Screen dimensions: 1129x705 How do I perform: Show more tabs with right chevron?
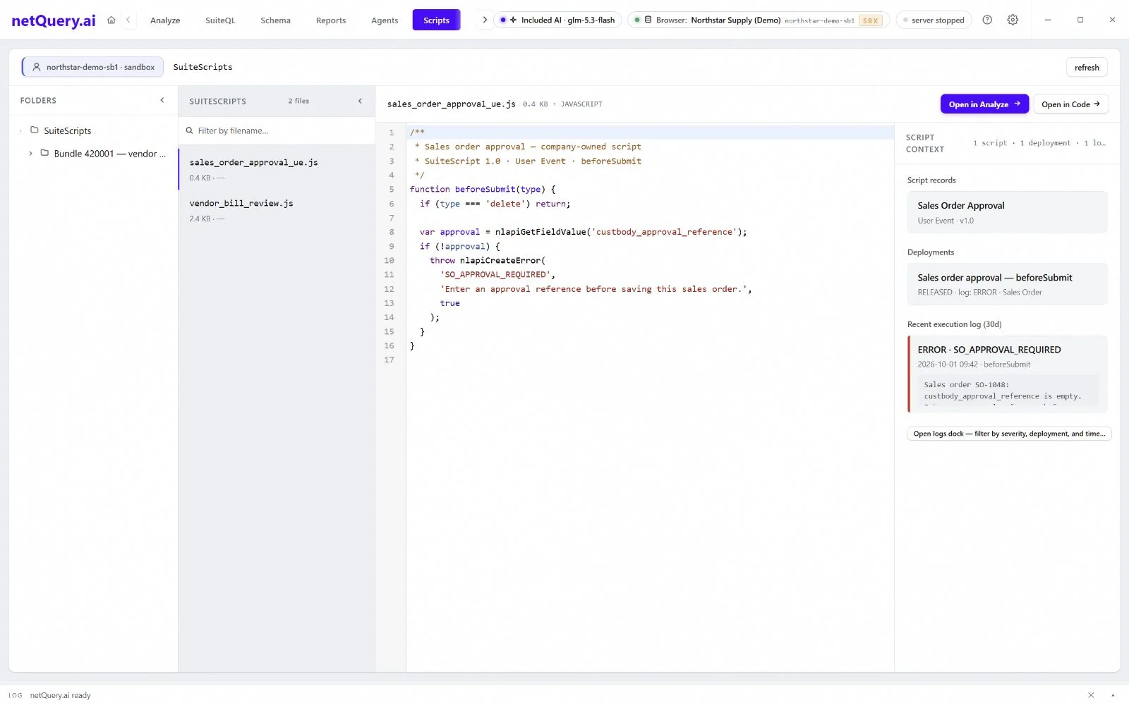click(485, 20)
